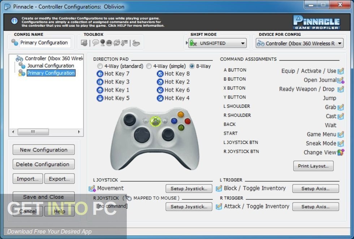Click the up-right arrow icon for Hot Key 2

pyautogui.click(x=160, y=82)
